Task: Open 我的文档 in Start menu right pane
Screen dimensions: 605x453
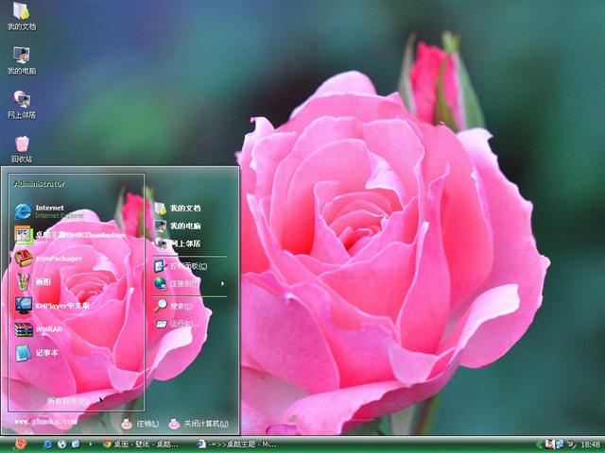Action: [183, 208]
